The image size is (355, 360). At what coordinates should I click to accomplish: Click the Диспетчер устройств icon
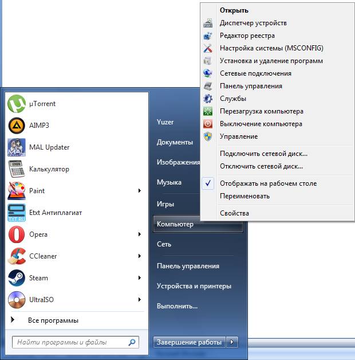coord(208,24)
